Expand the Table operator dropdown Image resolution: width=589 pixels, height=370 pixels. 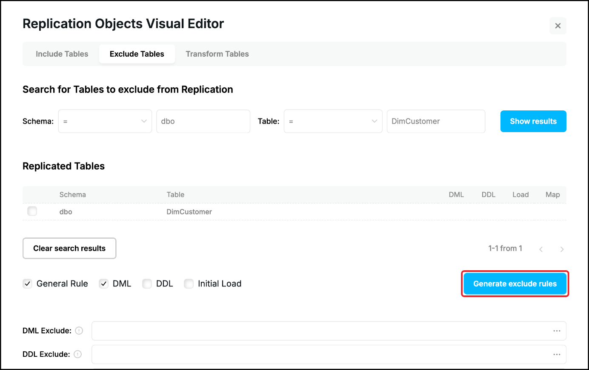click(x=333, y=121)
